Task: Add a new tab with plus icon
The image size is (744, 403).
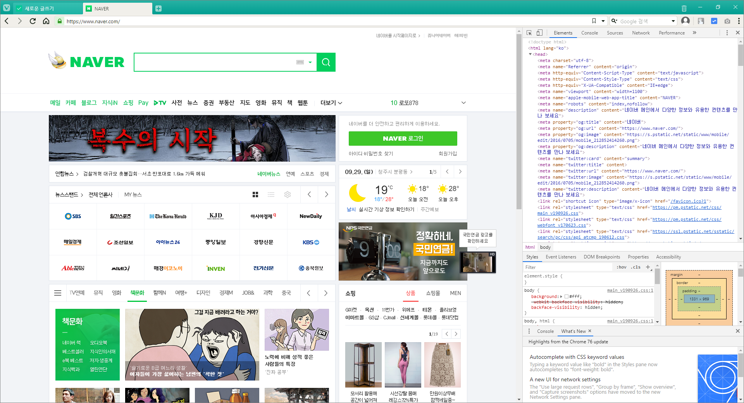Action: point(158,9)
